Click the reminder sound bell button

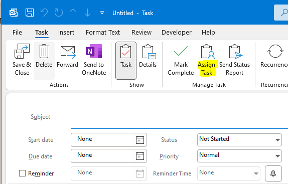(x=273, y=173)
